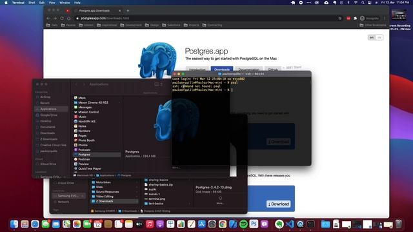Open Podcasts from the Dock
Viewport: 413px width, 232px height.
click(x=160, y=224)
